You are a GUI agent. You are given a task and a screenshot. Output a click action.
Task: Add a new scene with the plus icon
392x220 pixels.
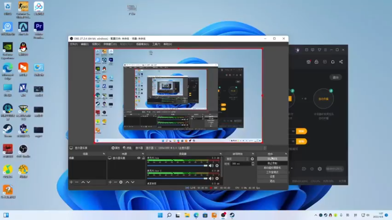[x=71, y=182]
